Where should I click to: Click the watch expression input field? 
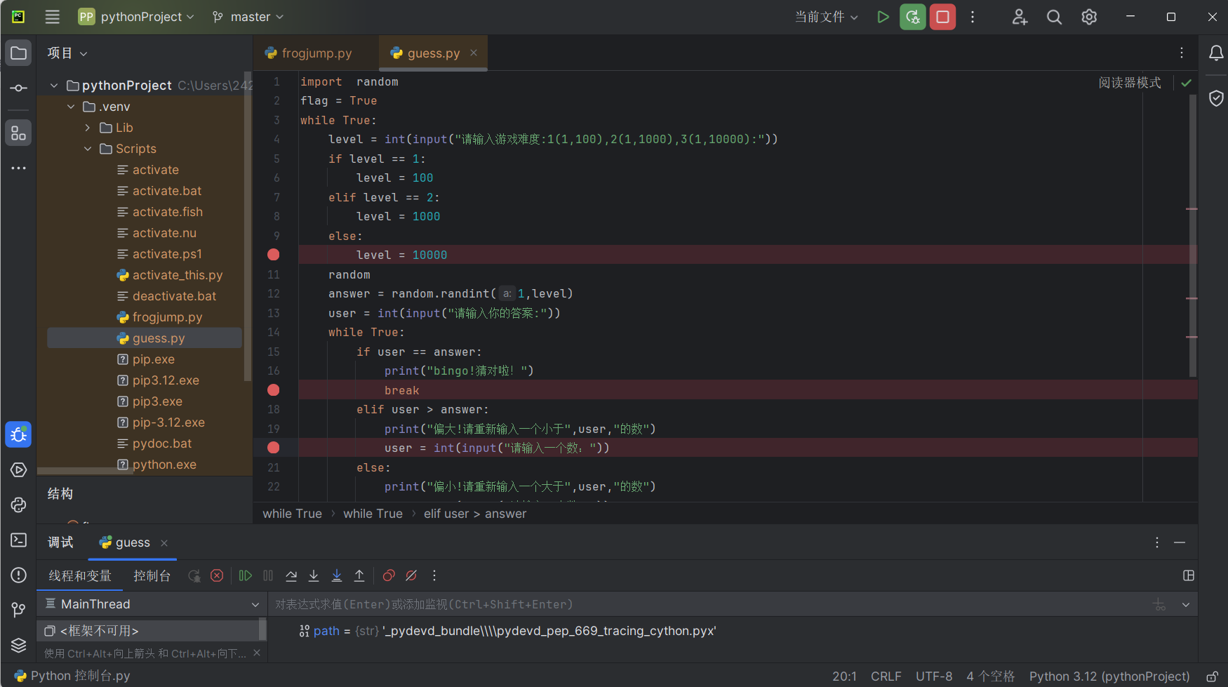pos(702,604)
